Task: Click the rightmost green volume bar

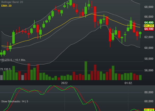Action: tap(140, 77)
